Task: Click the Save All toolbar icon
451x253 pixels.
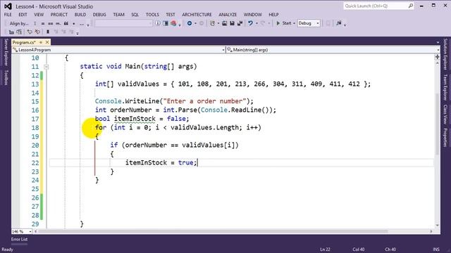Action: pos(240,23)
